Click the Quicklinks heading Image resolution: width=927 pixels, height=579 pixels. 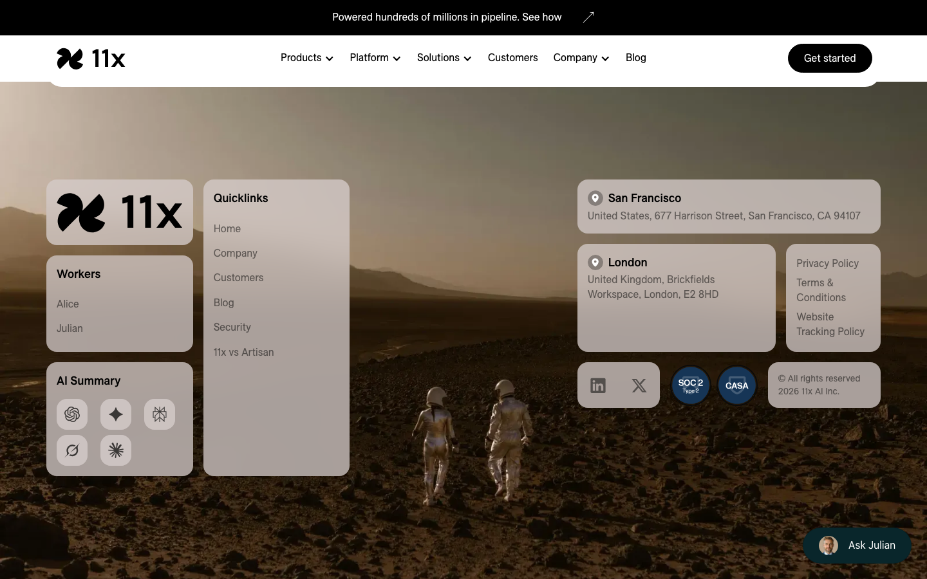coord(241,198)
